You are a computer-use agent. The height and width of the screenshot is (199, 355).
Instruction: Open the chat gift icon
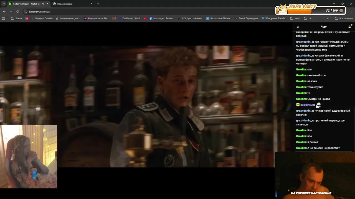pyautogui.click(x=350, y=27)
